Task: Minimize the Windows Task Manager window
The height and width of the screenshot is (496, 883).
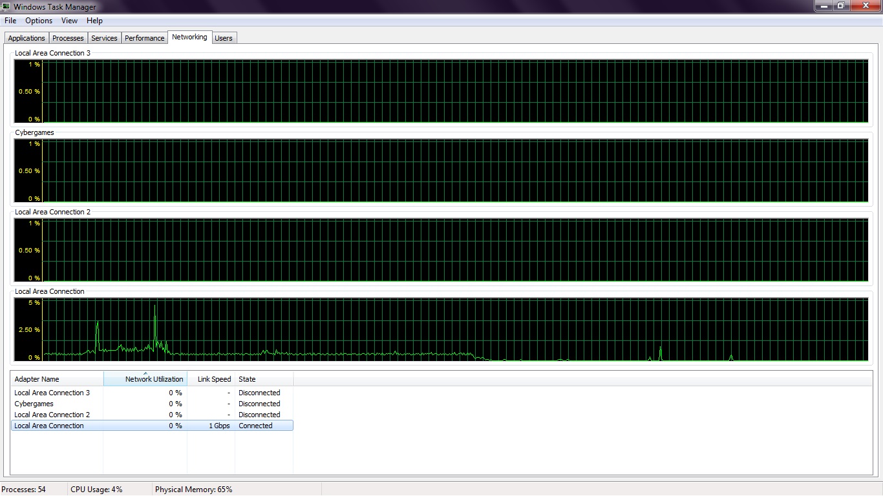Action: pos(823,6)
